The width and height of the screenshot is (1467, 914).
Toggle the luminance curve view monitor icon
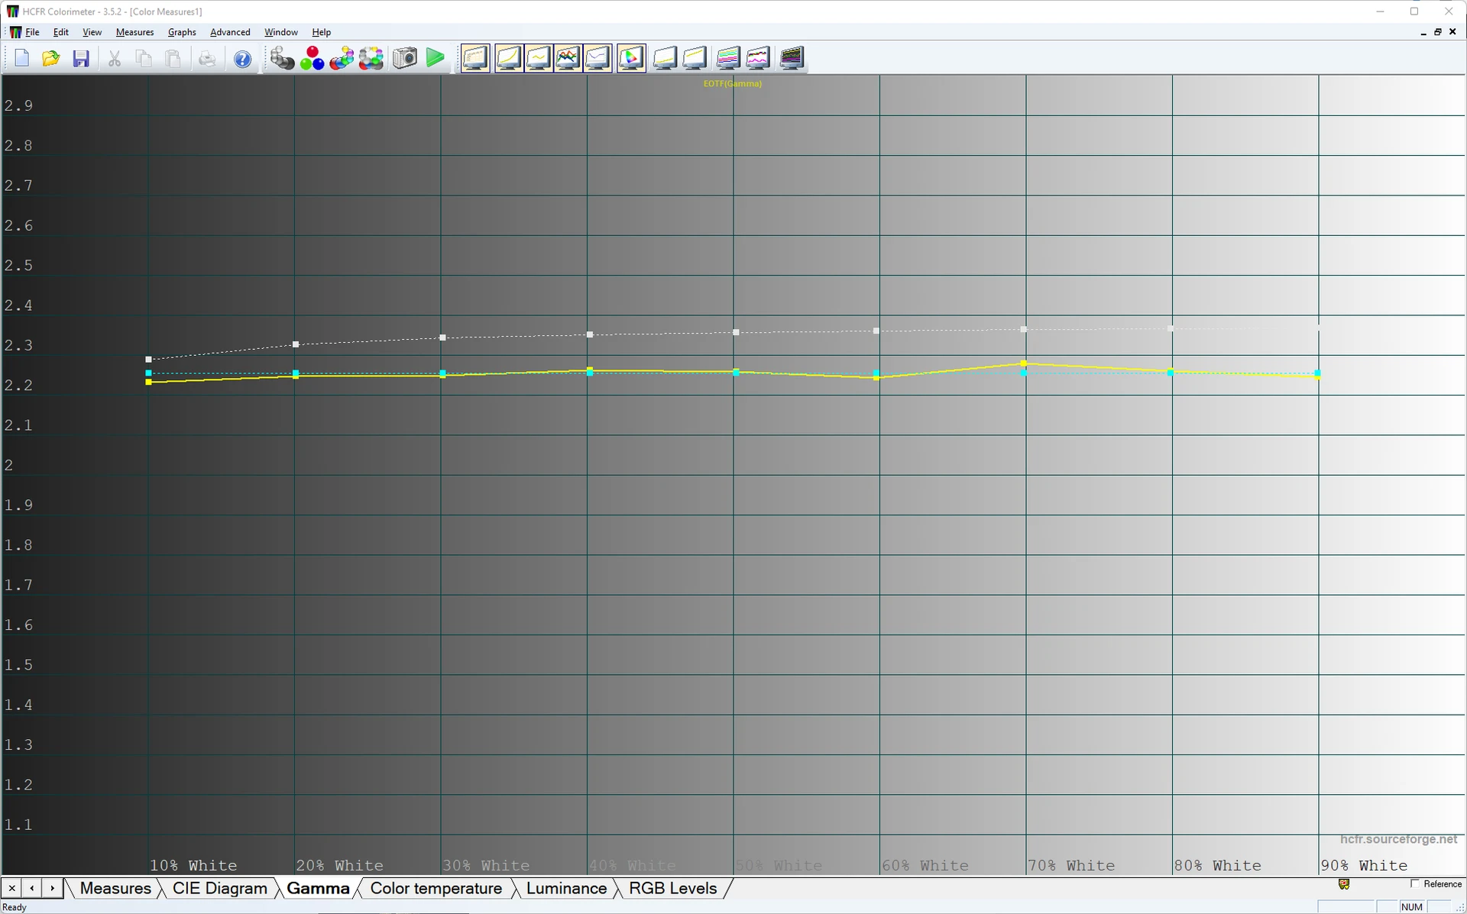(x=509, y=58)
